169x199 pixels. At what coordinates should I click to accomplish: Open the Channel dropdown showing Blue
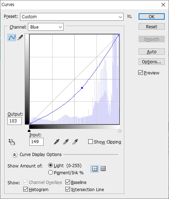tap(46, 27)
